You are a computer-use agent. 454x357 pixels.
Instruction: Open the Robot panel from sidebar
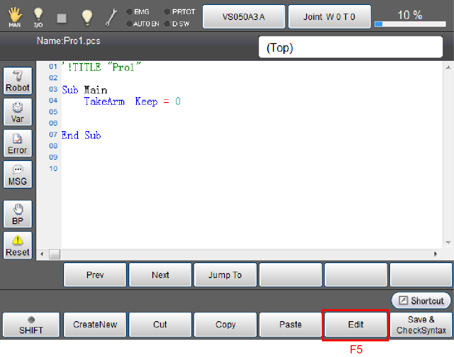coord(18,81)
